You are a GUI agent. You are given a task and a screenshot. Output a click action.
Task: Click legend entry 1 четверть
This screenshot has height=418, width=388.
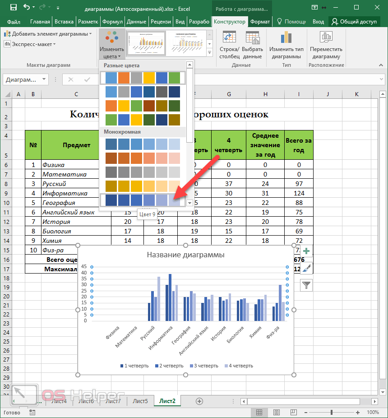(134, 366)
